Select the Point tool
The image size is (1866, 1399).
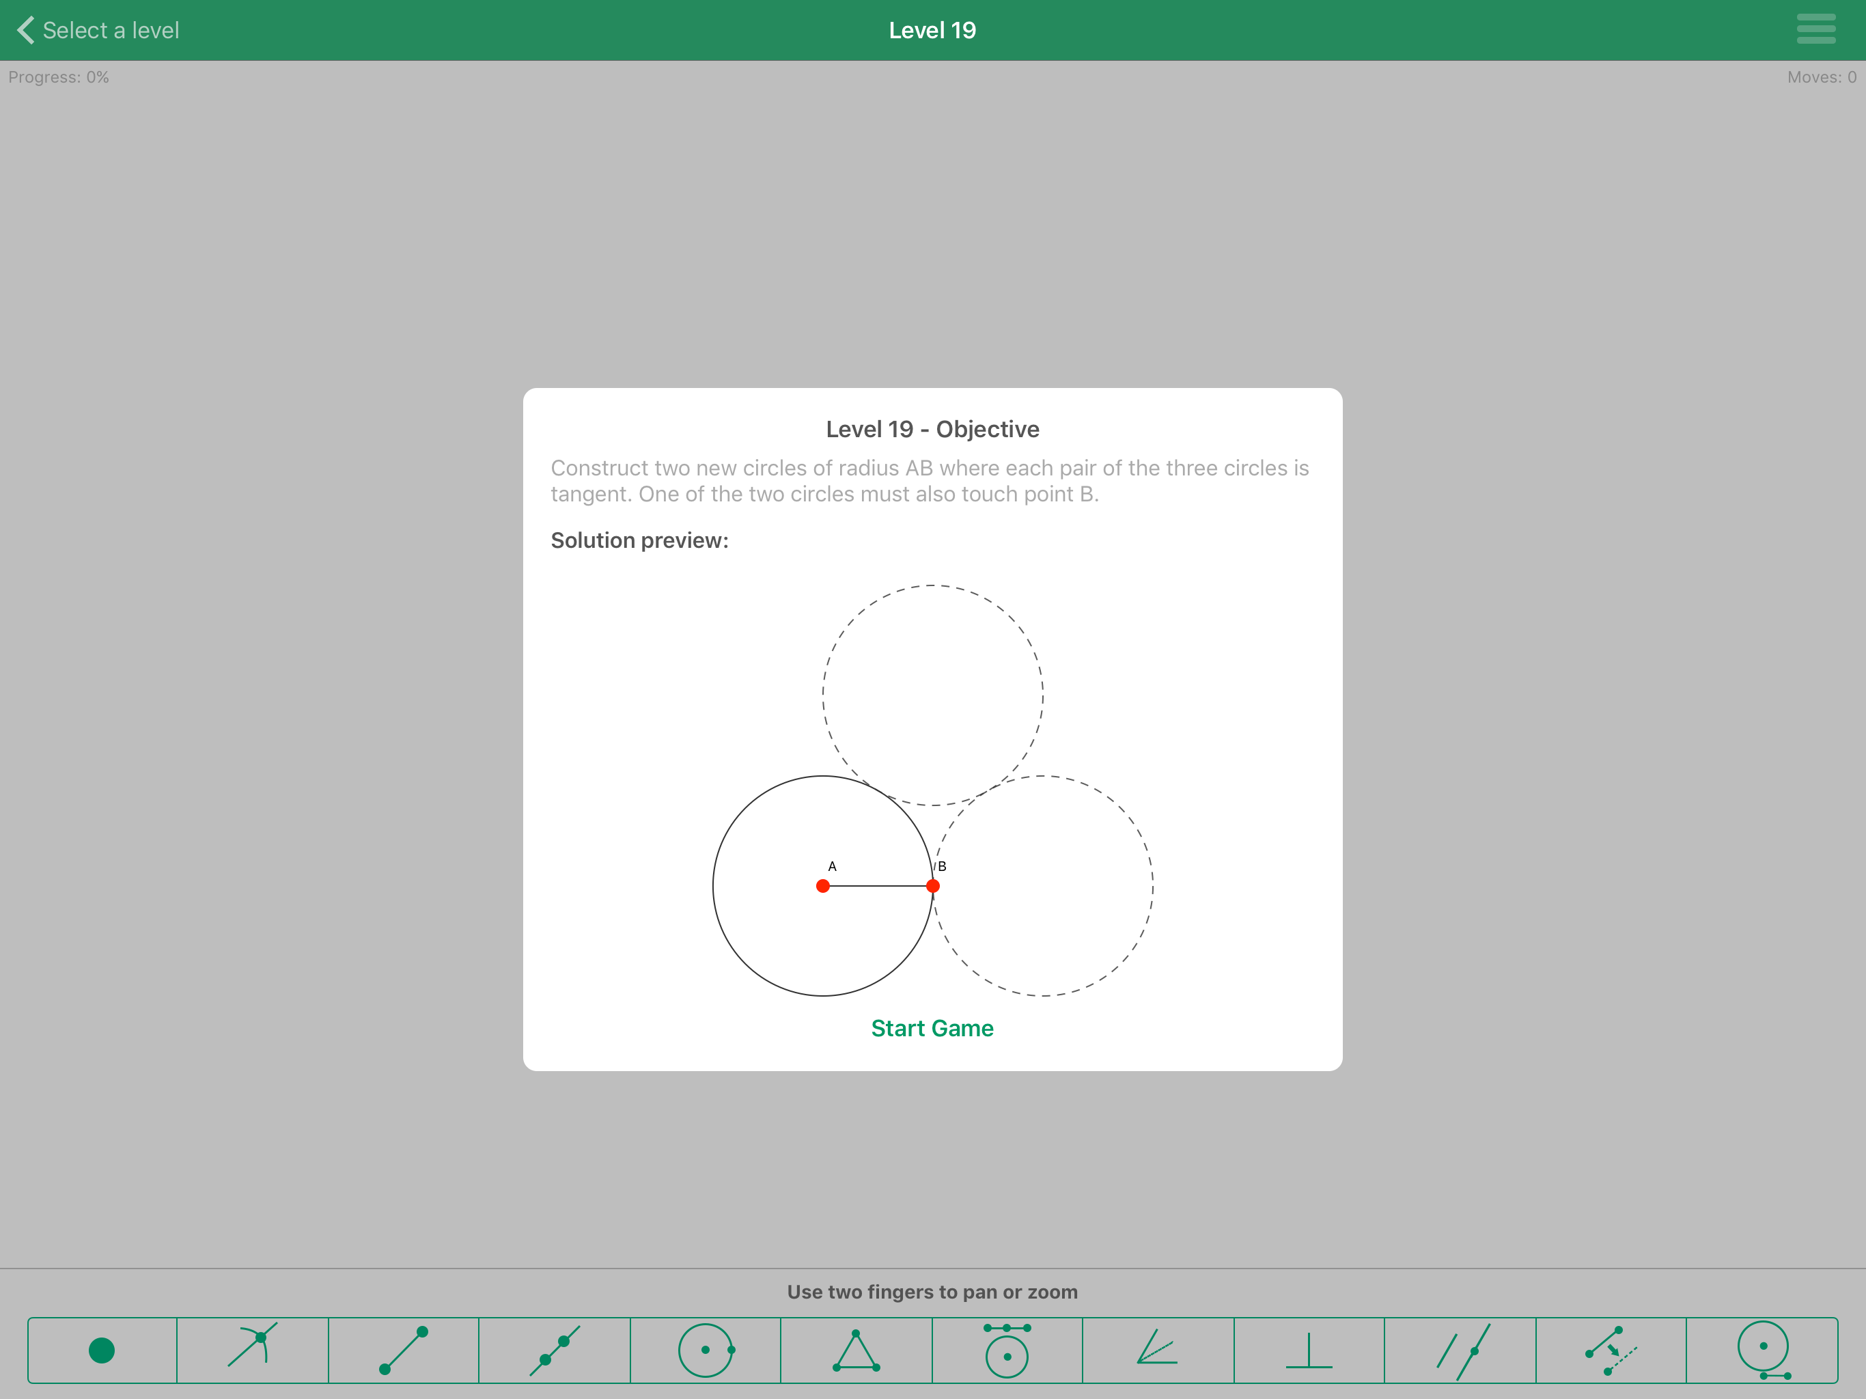pos(102,1350)
